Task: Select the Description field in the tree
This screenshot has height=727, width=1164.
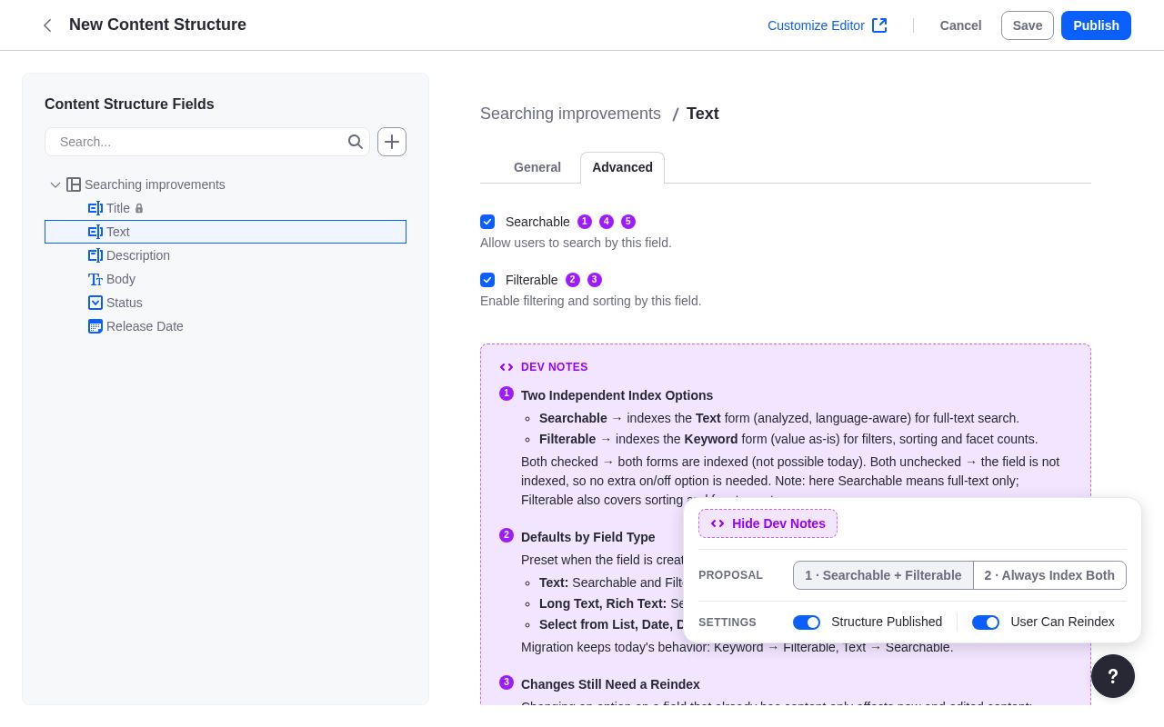Action: [226, 255]
